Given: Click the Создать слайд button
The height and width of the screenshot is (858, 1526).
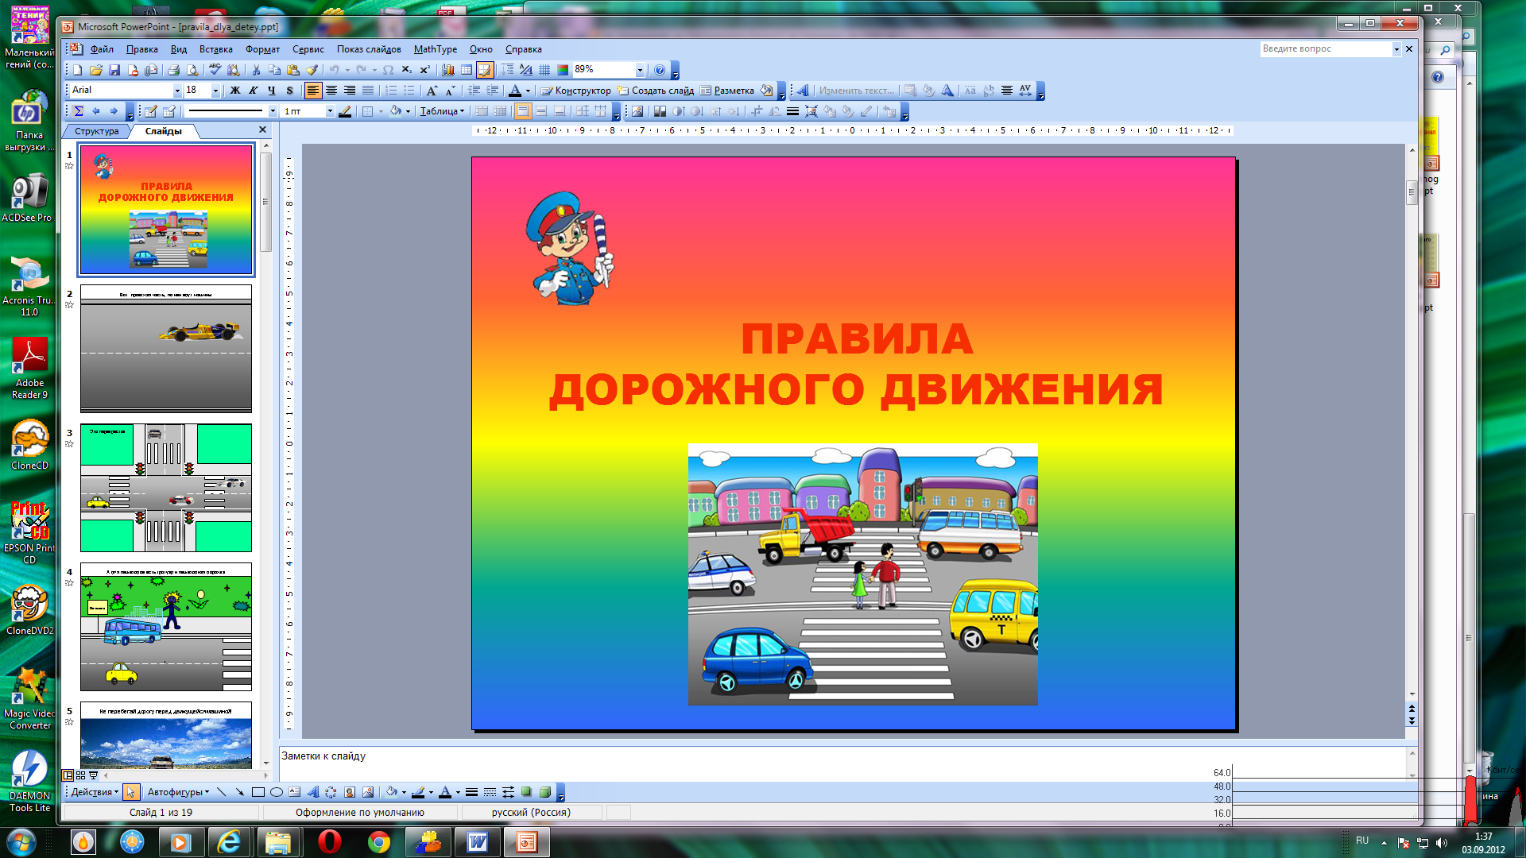Looking at the screenshot, I should (656, 91).
